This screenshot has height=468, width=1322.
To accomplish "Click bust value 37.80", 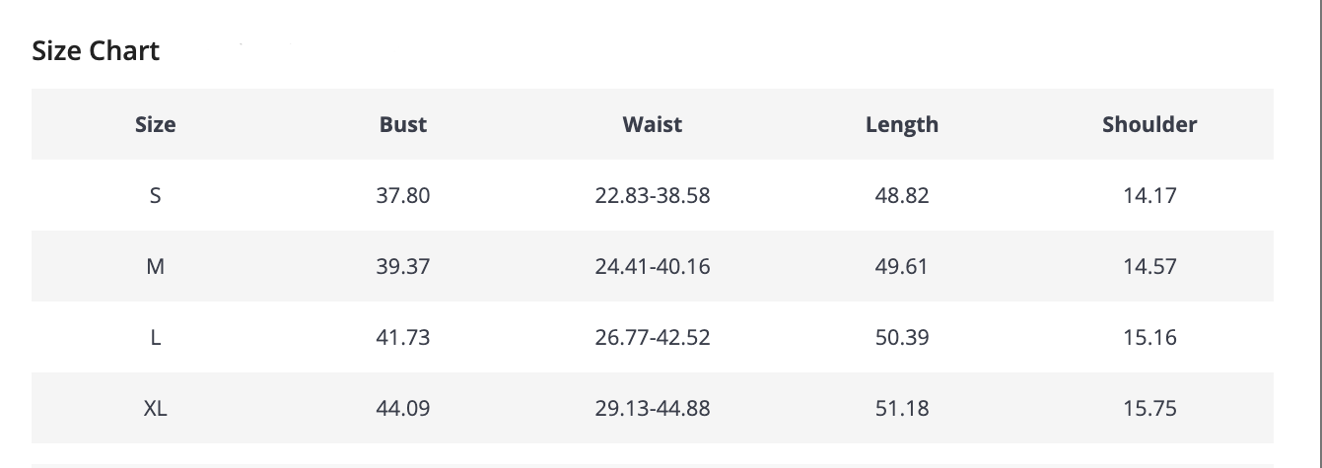I will pos(403,195).
